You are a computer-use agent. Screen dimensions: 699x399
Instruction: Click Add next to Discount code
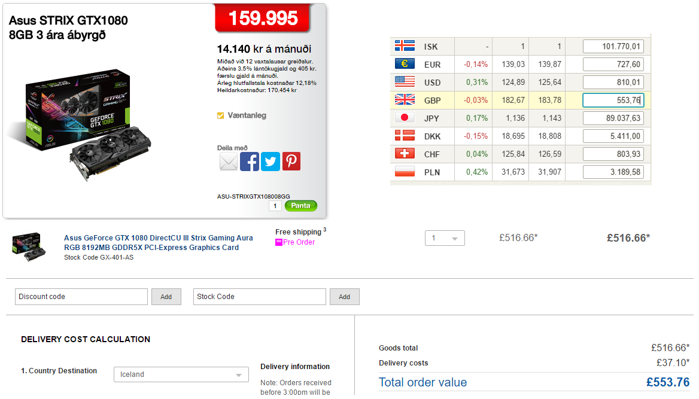(166, 297)
